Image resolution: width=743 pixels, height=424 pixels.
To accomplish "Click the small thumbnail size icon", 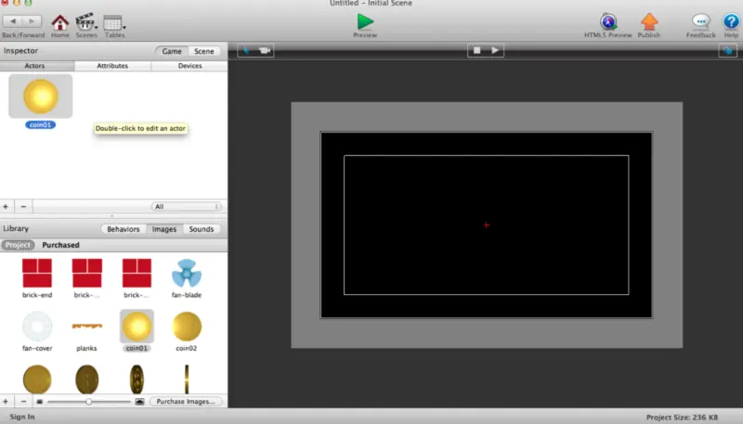I will click(40, 402).
